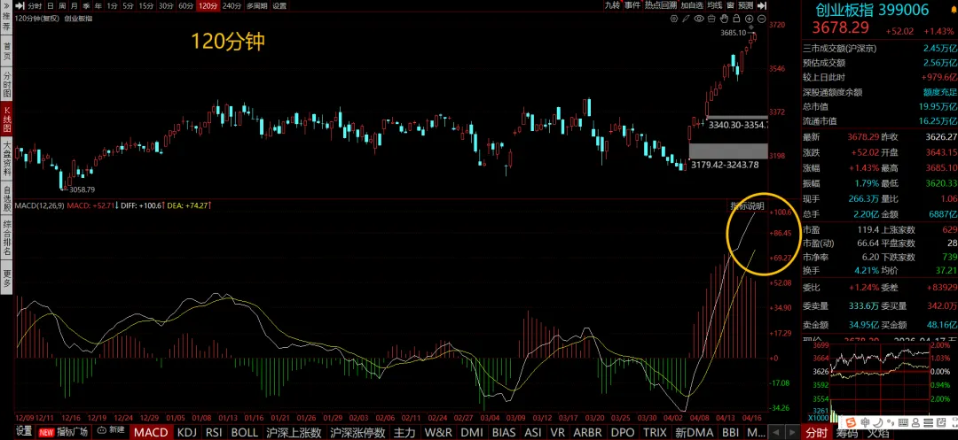
Task: Toggle the eye visibility icon above chart
Action: tap(699, 19)
